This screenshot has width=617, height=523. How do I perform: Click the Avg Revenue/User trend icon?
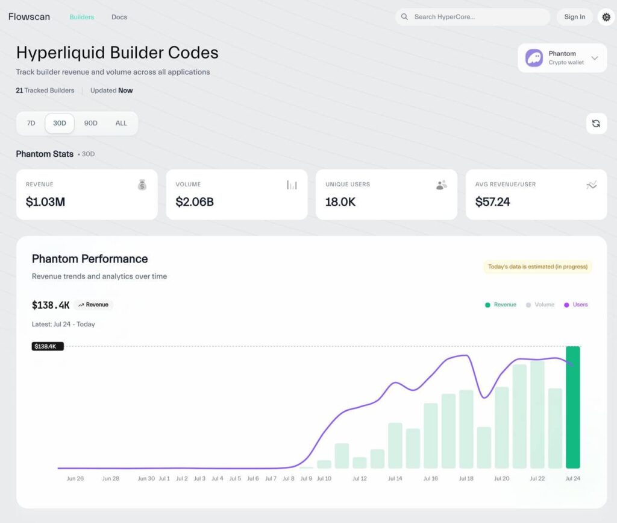click(x=592, y=185)
